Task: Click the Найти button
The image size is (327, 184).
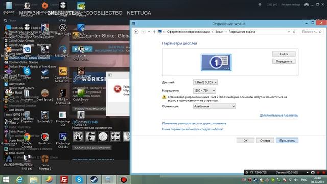Action: [x=284, y=54]
